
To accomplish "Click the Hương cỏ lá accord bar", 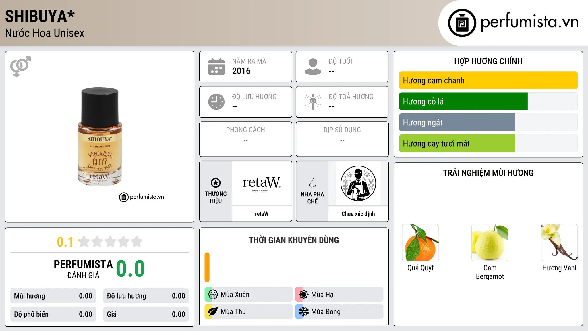I will point(488,101).
